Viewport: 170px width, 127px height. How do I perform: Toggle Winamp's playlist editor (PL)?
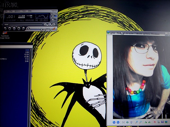pos(50,24)
